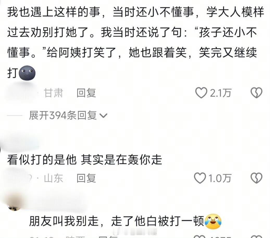Select comment text 朋友叫我别走
This screenshot has height=238, width=270.
pos(64,221)
